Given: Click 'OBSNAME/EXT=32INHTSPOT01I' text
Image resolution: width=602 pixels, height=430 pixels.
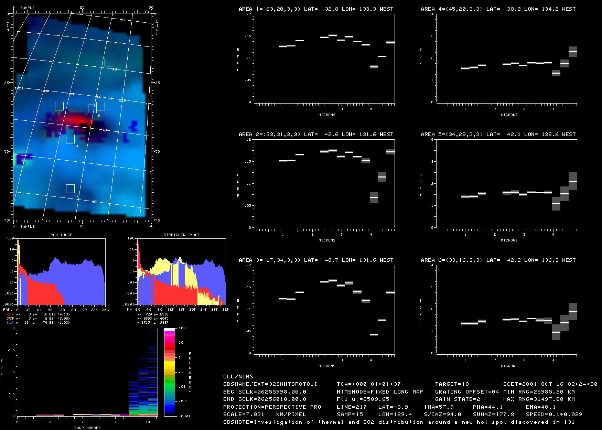Looking at the screenshot, I should tap(270, 384).
